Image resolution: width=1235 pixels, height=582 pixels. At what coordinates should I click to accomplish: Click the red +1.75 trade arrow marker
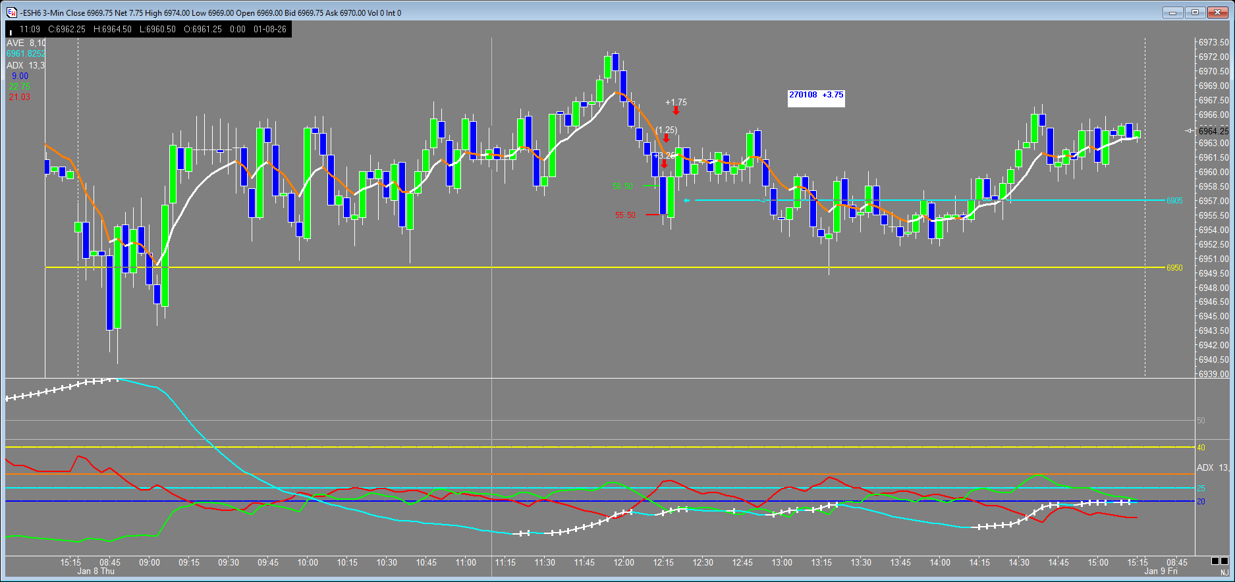click(x=676, y=111)
